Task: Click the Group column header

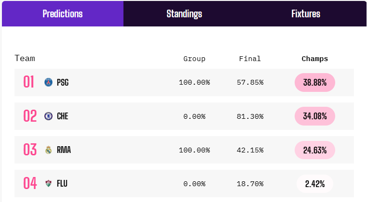Action: [x=194, y=59]
